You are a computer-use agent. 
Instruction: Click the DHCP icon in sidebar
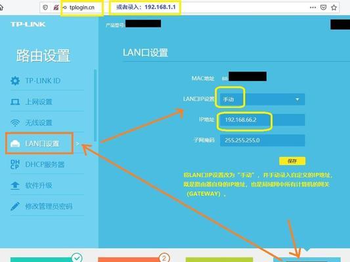(15, 164)
